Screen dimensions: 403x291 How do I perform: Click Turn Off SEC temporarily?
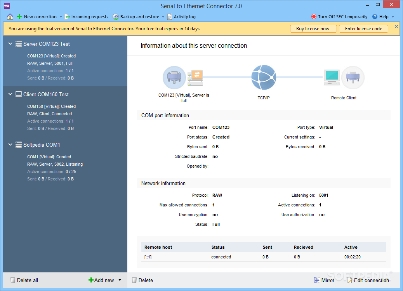(x=339, y=17)
